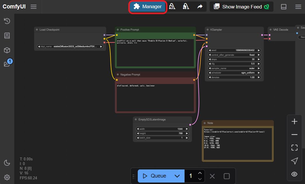
Task: Open the queue history sidebar icon
Action: [x=7, y=21]
